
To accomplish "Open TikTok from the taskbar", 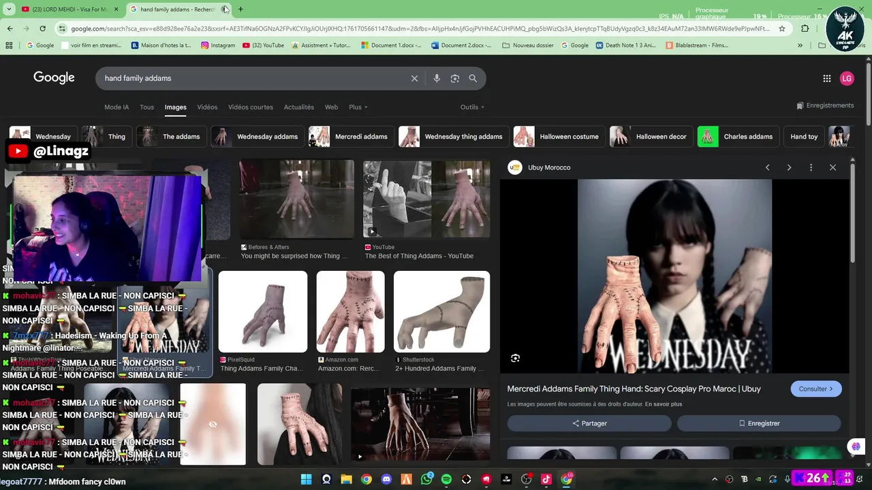I will click(x=546, y=479).
